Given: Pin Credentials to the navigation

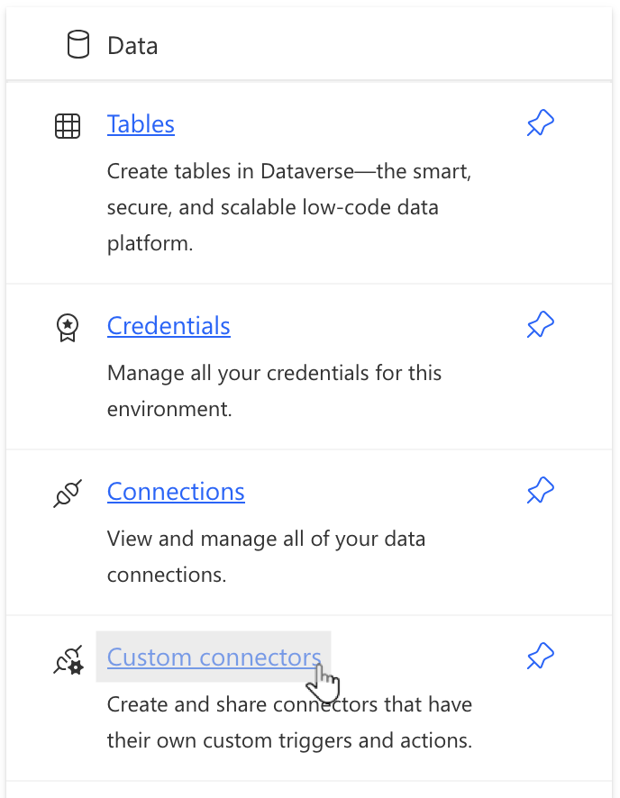Looking at the screenshot, I should [540, 325].
